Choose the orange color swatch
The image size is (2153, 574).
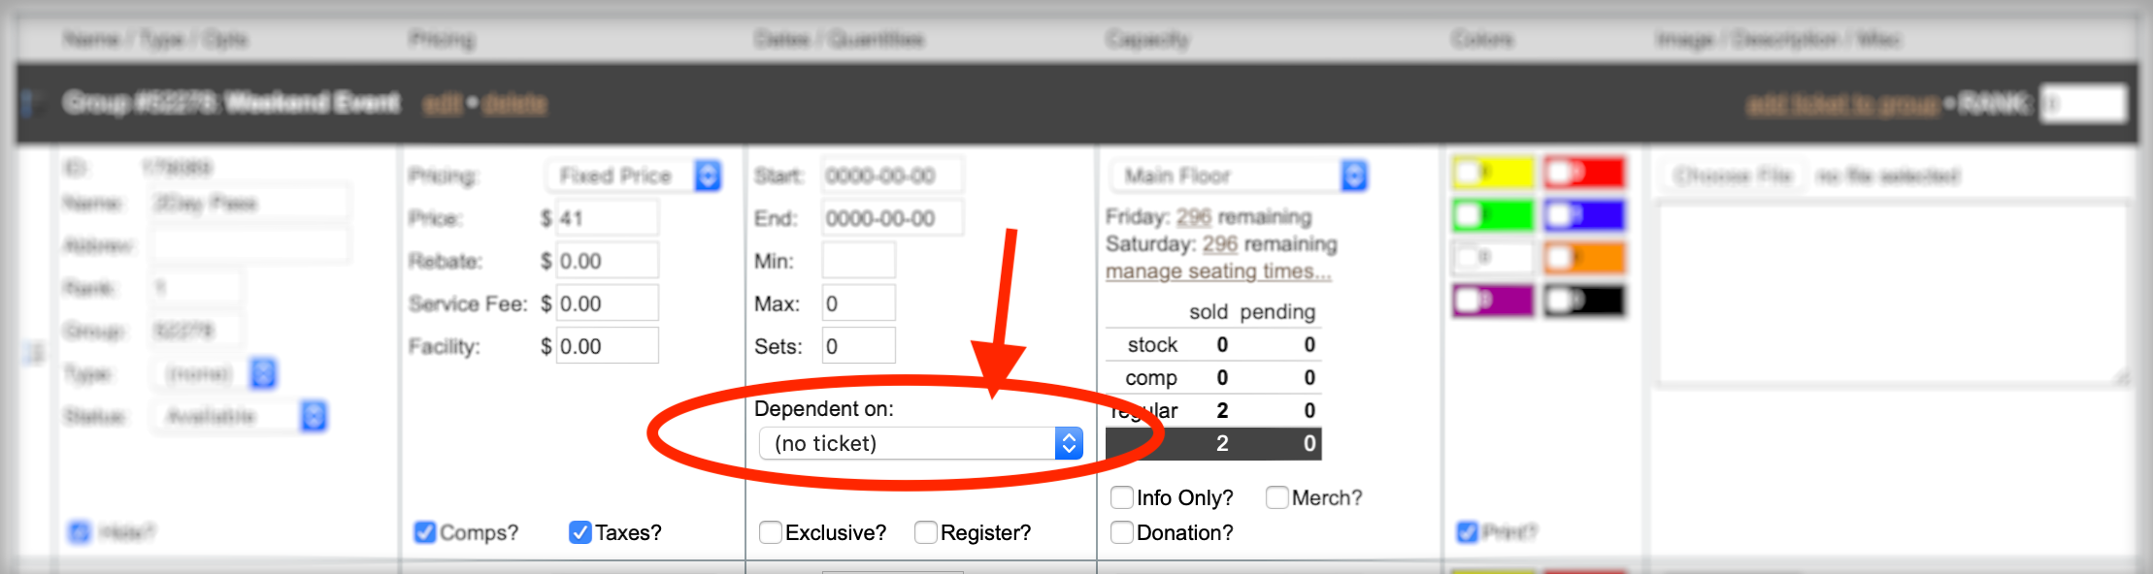(x=1584, y=258)
